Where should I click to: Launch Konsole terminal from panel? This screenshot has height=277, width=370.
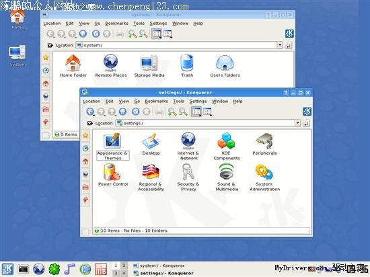click(23, 269)
